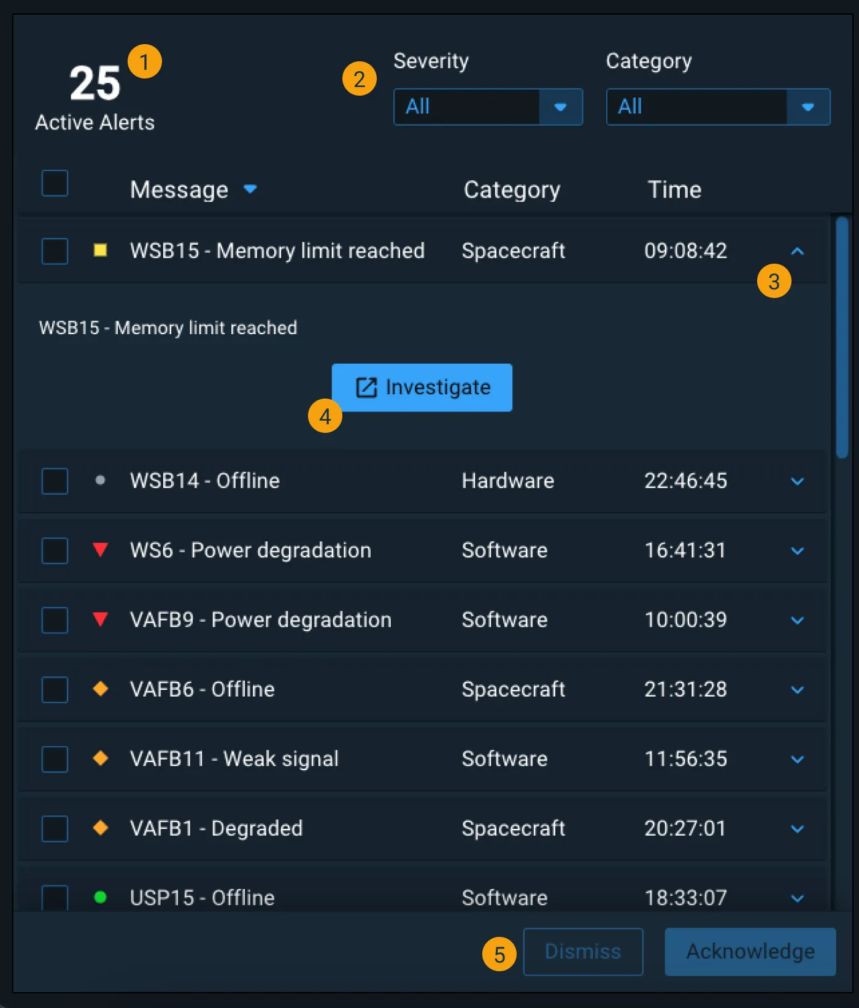Expand the WS6 Power degradation alert

pos(797,551)
